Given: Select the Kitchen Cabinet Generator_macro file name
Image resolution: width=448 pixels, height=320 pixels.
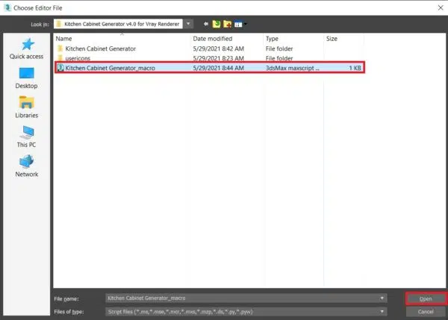Looking at the screenshot, I should (111, 68).
